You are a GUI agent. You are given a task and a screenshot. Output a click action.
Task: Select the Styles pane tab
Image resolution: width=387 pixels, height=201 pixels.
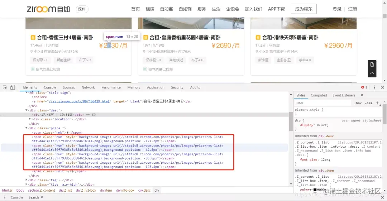[x=301, y=95]
